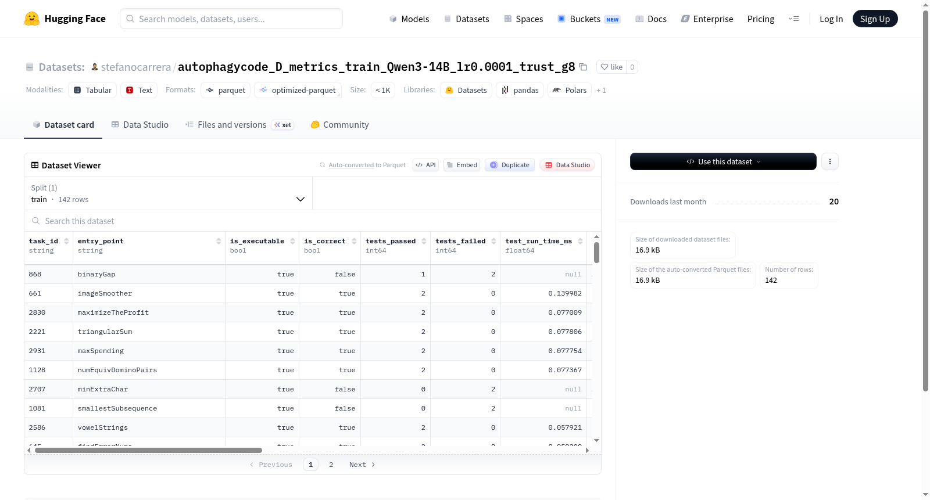Click the optimized-parquet format tag

298,90
